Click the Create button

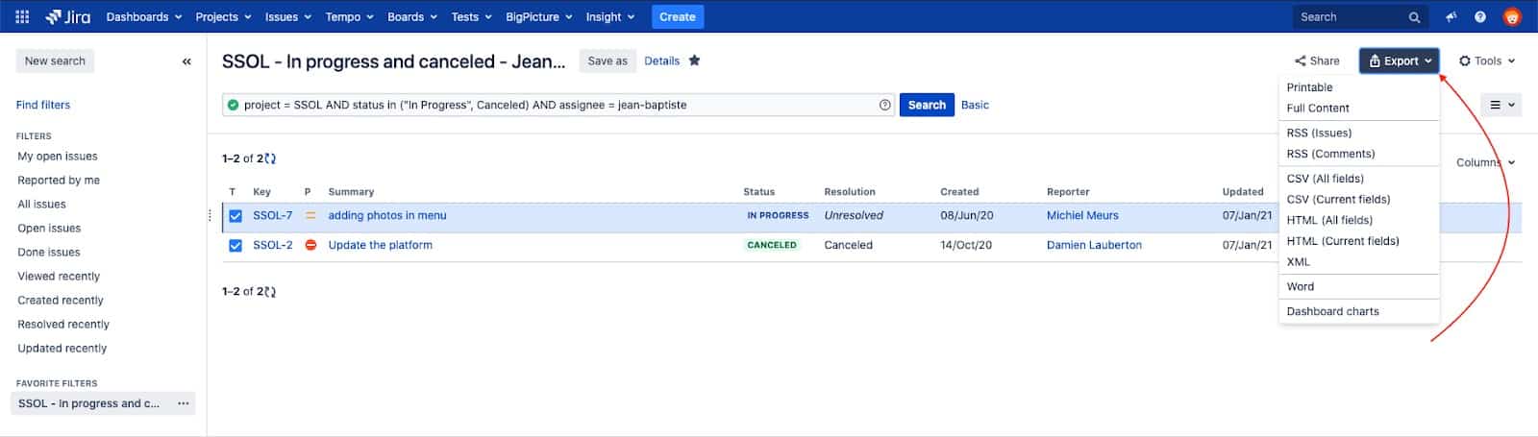678,17
